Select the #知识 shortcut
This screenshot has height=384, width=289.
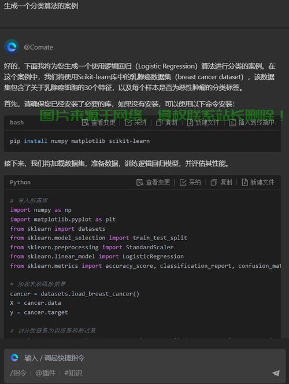pyautogui.click(x=73, y=373)
